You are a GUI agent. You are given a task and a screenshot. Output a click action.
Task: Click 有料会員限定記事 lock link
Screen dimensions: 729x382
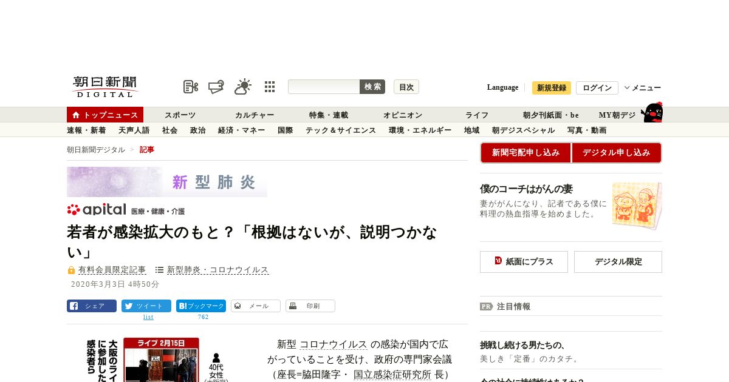click(x=112, y=270)
